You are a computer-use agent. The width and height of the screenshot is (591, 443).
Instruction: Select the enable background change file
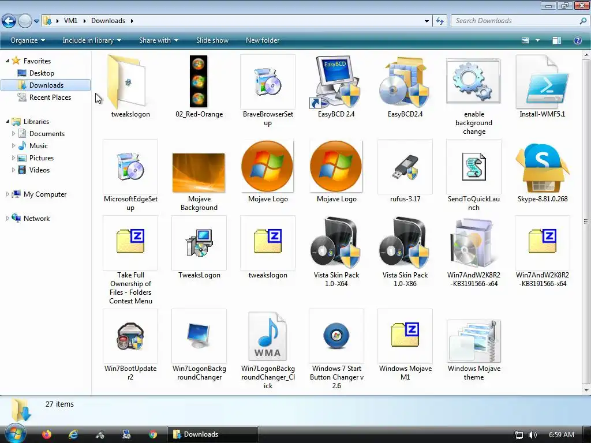click(473, 81)
